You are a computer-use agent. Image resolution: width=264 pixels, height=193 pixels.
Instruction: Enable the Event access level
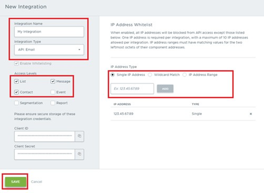pos(53,92)
